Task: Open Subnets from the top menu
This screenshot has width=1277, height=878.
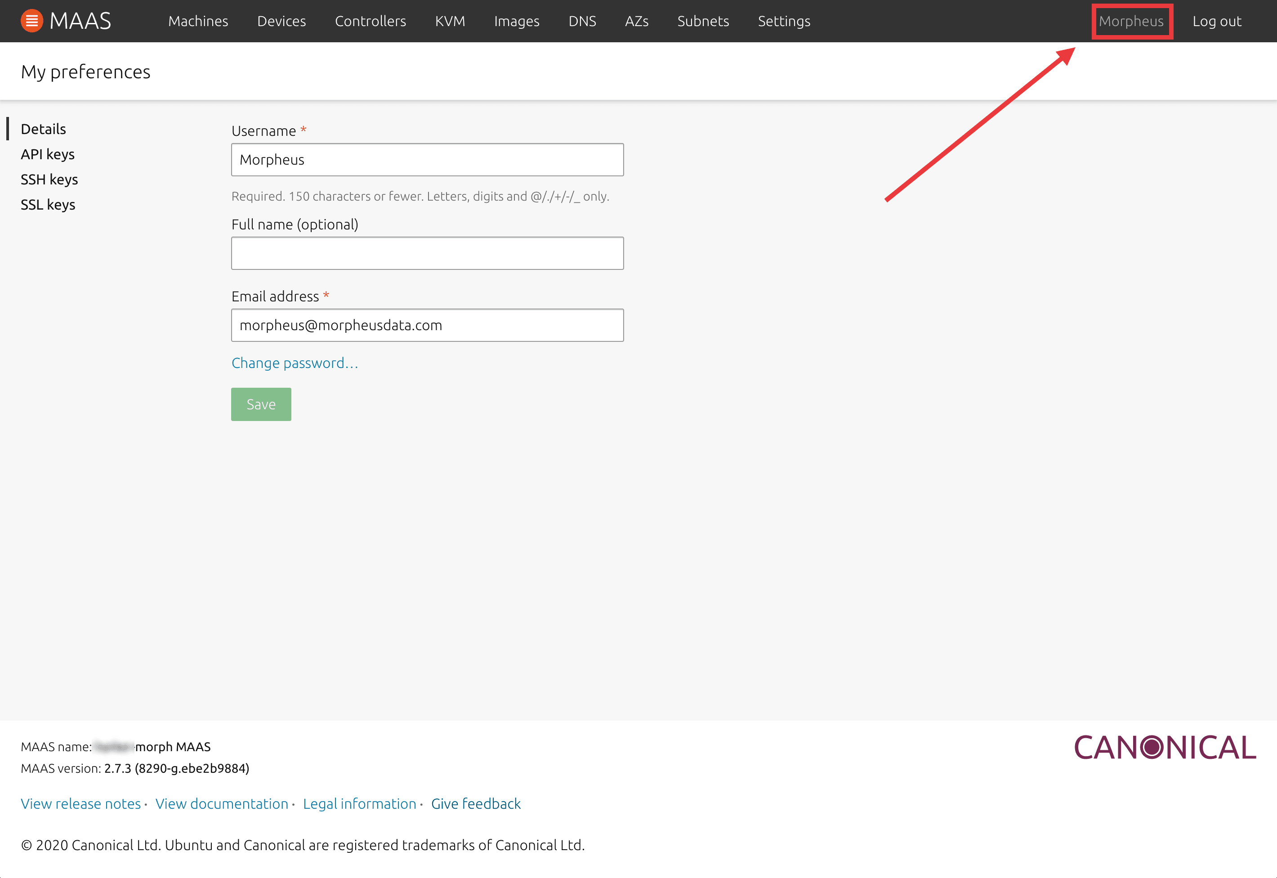Action: click(x=703, y=21)
